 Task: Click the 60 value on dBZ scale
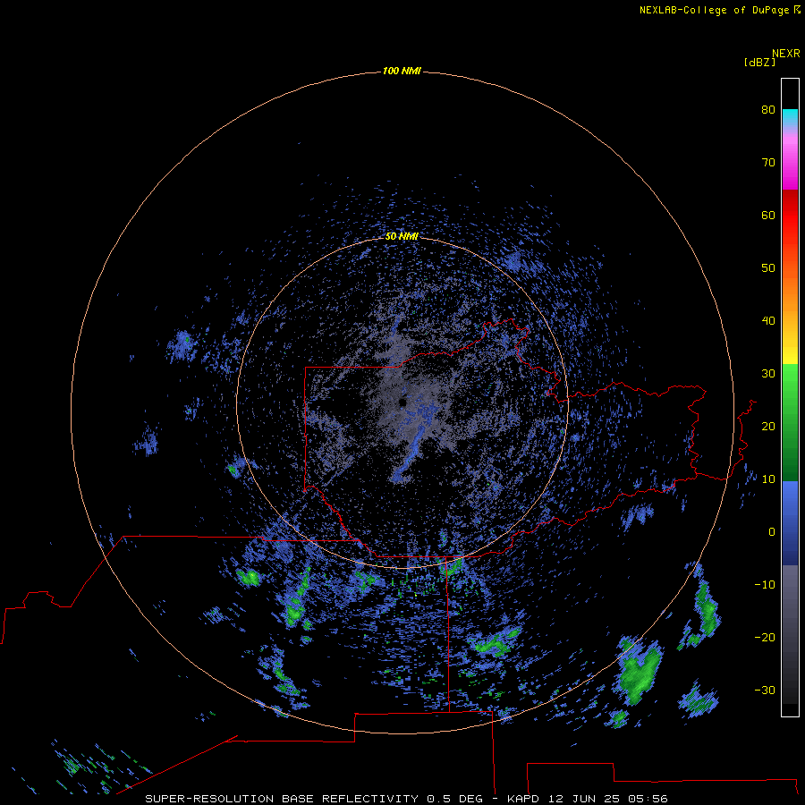pyautogui.click(x=768, y=215)
